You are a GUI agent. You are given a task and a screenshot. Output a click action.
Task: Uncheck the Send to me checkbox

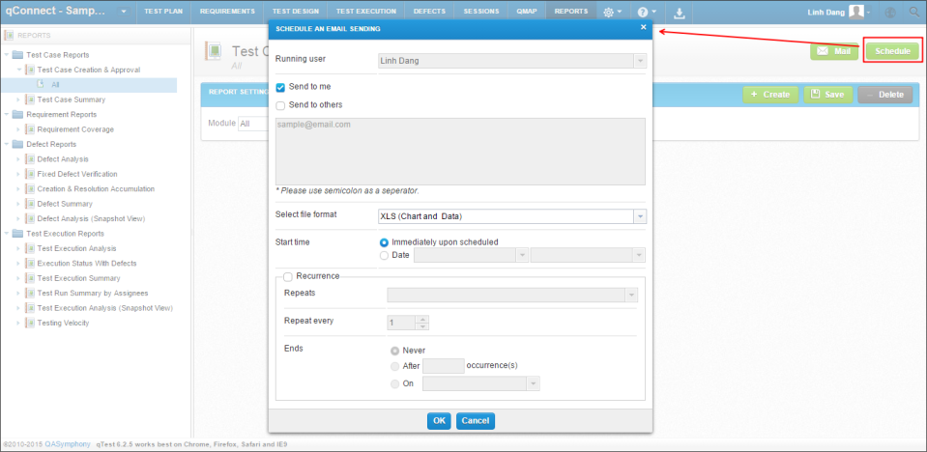(x=280, y=87)
